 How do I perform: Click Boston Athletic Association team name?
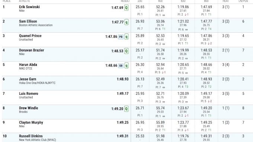(36, 25)
